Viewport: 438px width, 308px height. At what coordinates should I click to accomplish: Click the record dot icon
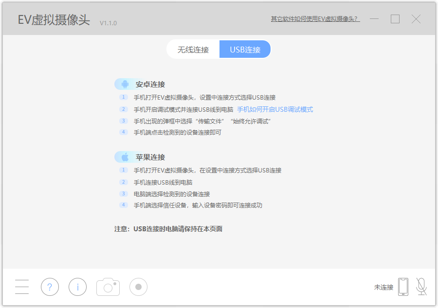pyautogui.click(x=138, y=287)
